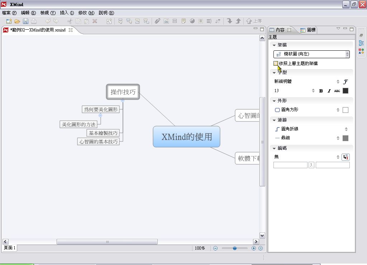This screenshot has height=265, width=367.
Task: Click the Paste clipboard icon
Action: (86, 21)
